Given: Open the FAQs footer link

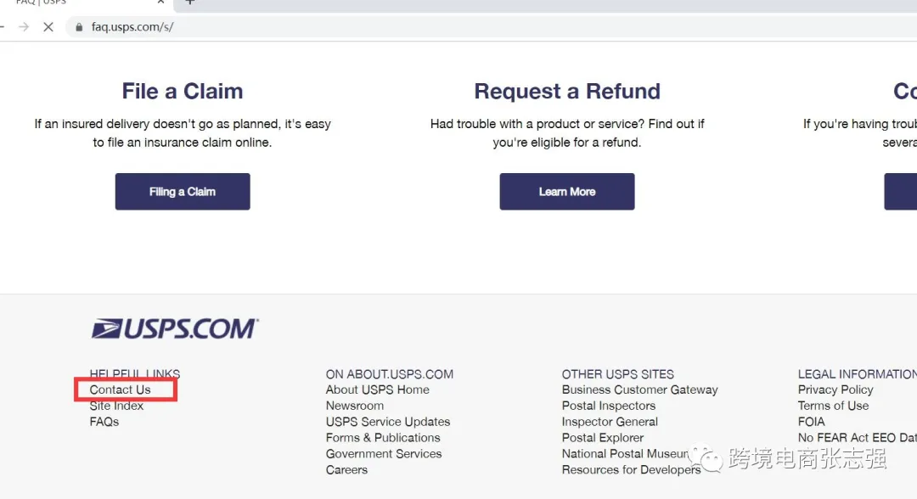Looking at the screenshot, I should 104,422.
